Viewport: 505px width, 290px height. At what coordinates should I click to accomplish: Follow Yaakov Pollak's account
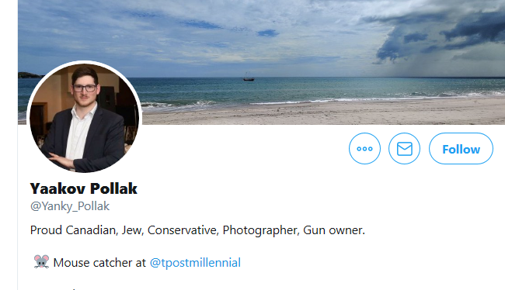coord(461,149)
